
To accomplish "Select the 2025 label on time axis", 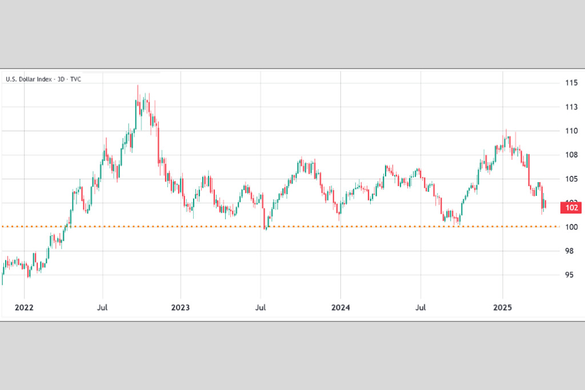I will coord(503,308).
